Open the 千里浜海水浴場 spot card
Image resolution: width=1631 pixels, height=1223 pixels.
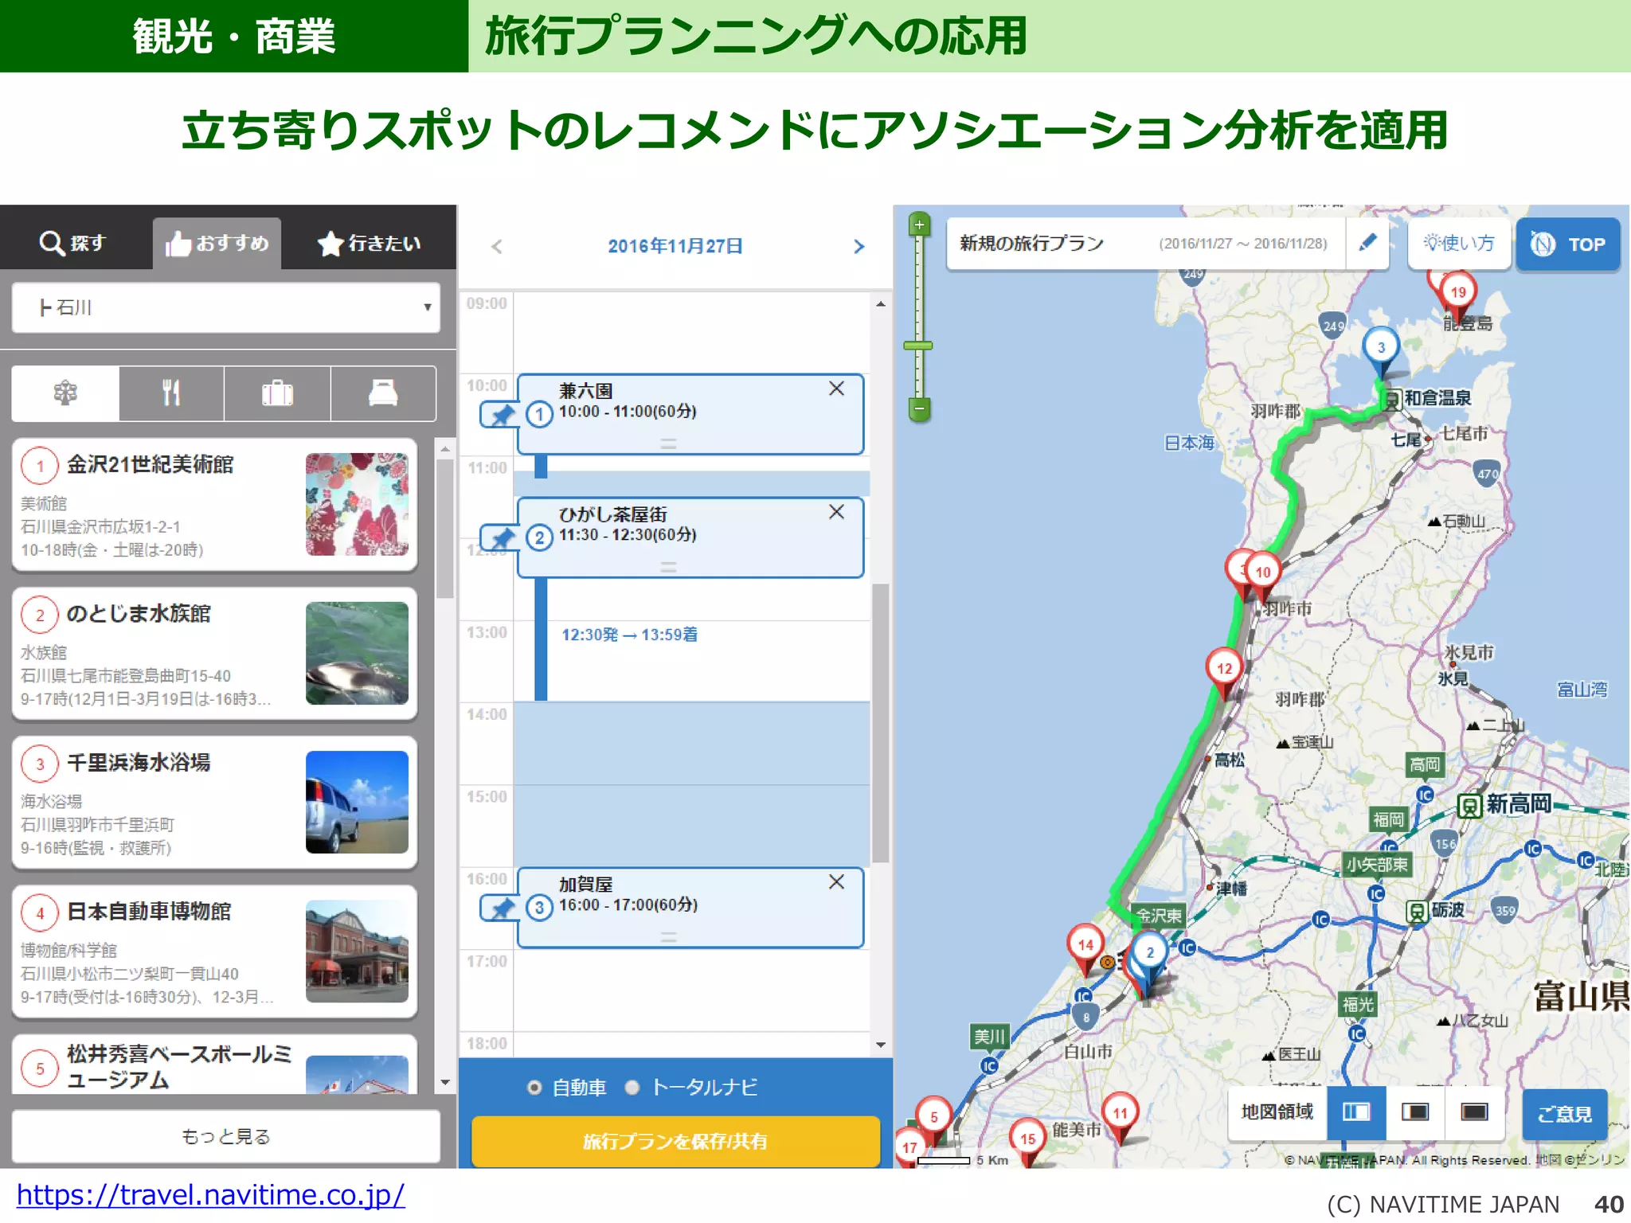[x=215, y=803]
